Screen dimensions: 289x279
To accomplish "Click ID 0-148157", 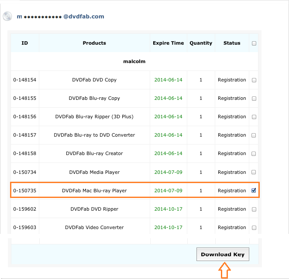I will 25,135.
